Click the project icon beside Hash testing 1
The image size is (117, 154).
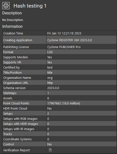(6, 6)
